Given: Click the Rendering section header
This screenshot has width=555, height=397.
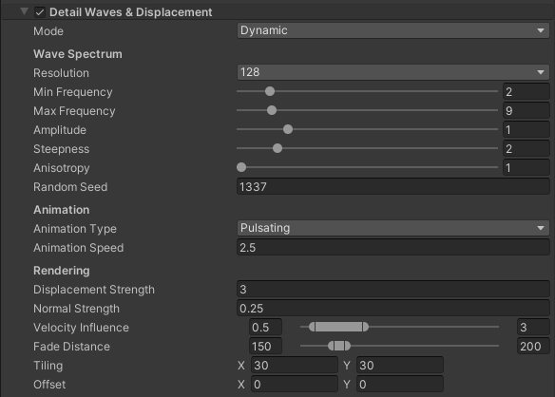Looking at the screenshot, I should [x=62, y=271].
